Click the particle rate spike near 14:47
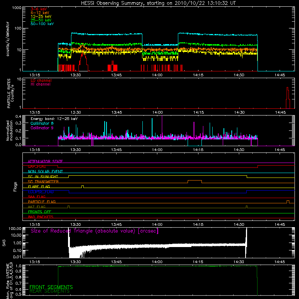Viewport: 299px width, 299px height. point(288,98)
